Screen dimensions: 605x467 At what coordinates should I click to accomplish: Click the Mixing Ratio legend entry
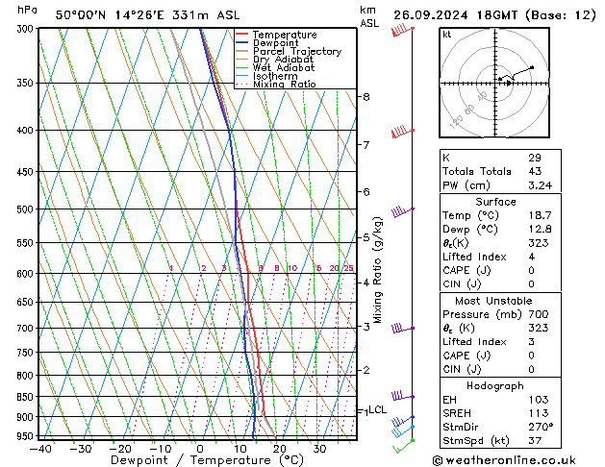(x=285, y=85)
